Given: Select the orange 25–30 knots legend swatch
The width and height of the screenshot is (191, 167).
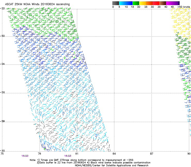Looking at the screenshot, I should [149, 3].
